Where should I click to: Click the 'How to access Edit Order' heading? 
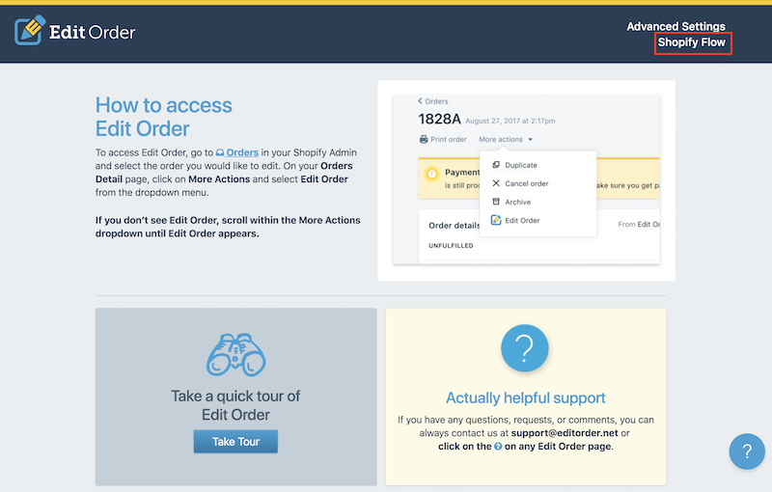[163, 117]
